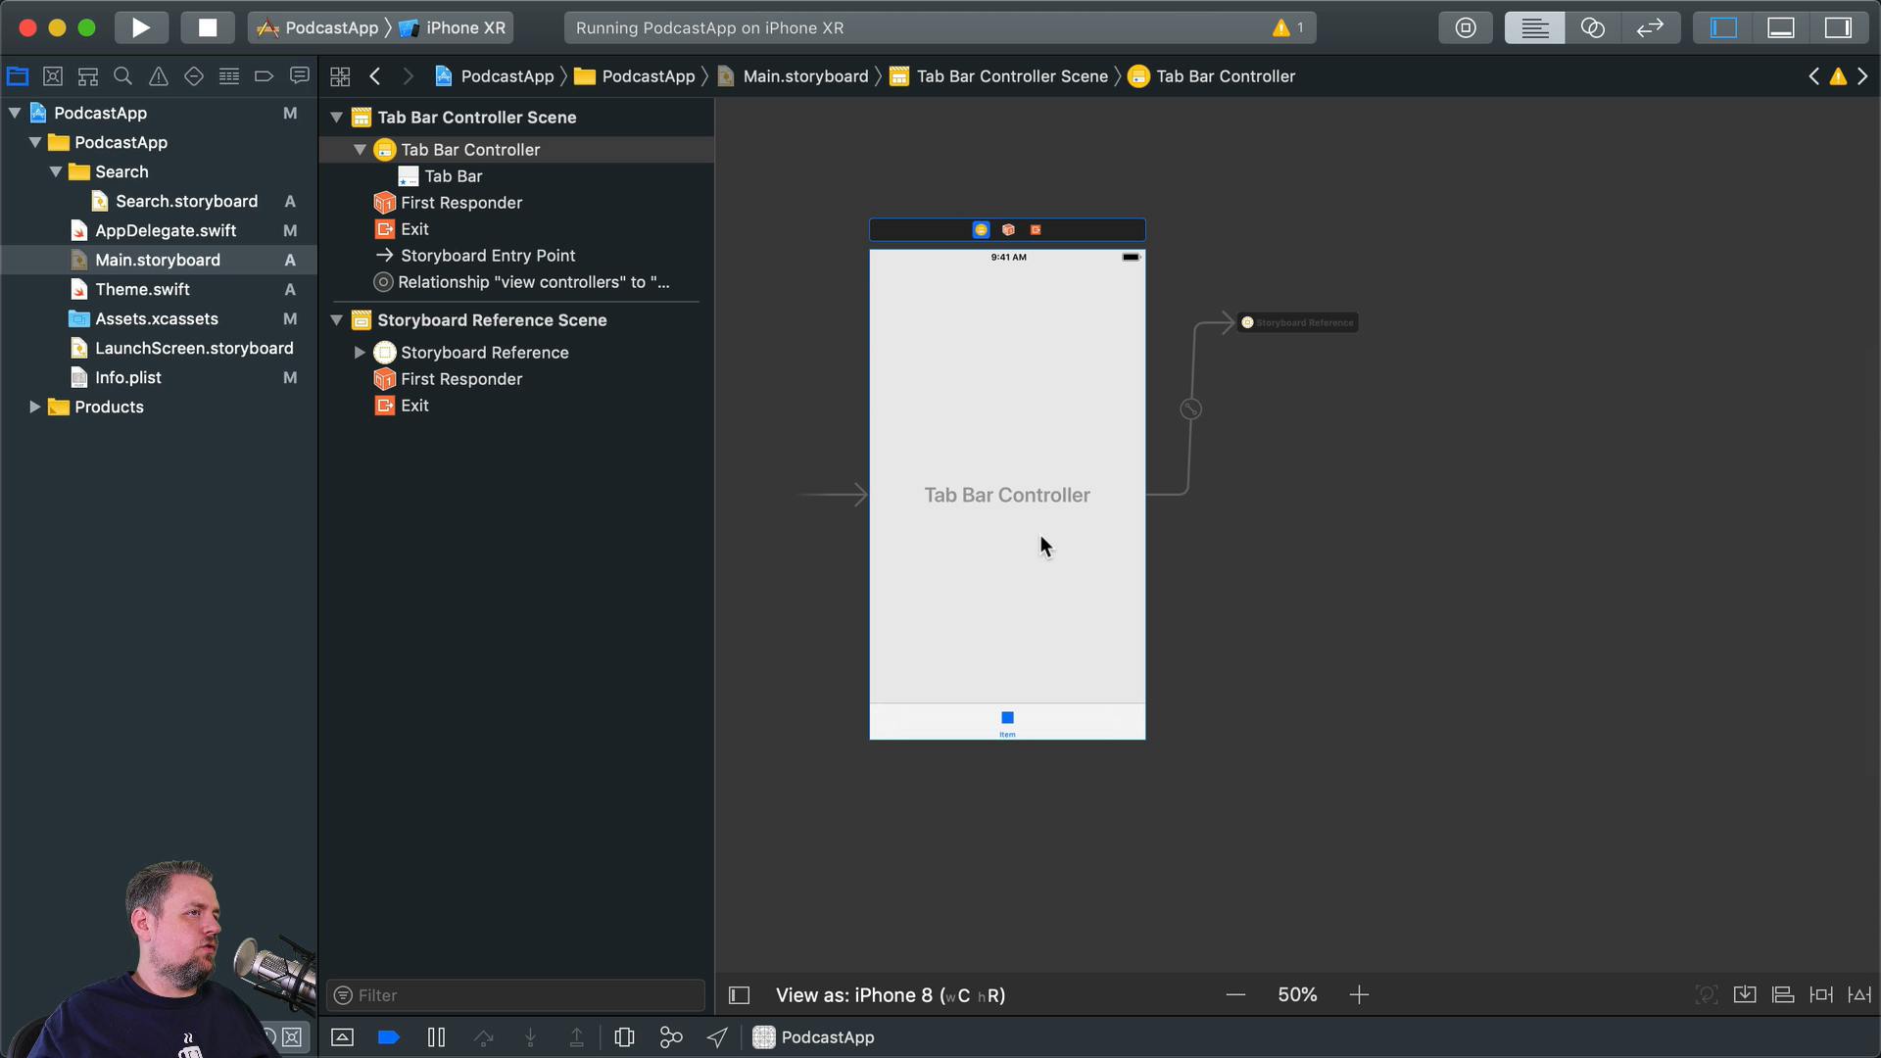The height and width of the screenshot is (1058, 1881).
Task: Click the relationship segue circle icon
Action: pos(1190,409)
